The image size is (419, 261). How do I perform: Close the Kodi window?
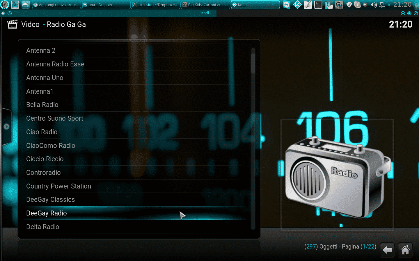pos(416,13)
